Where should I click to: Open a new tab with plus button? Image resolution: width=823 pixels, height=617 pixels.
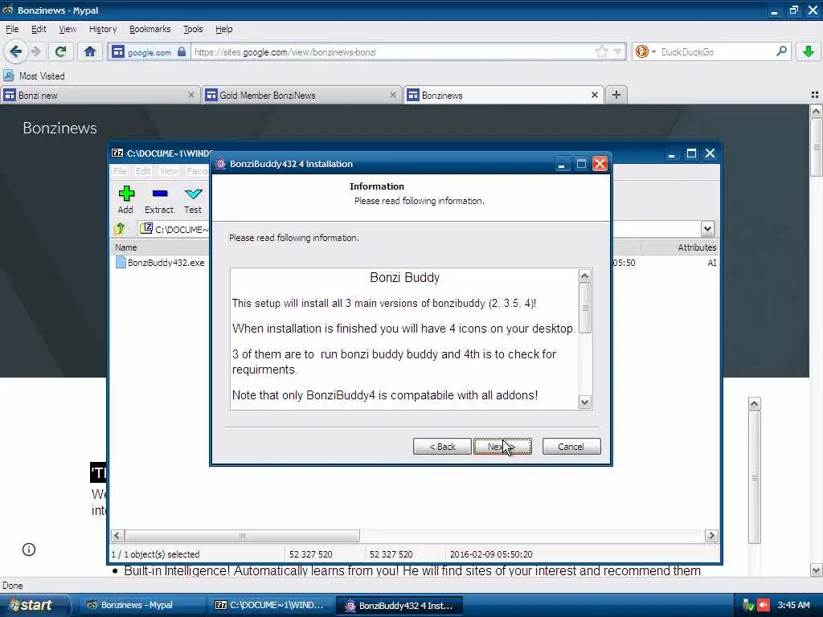[x=616, y=95]
